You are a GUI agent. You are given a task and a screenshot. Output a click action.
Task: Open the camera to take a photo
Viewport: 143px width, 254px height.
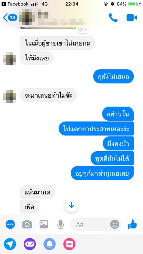pos(27,224)
